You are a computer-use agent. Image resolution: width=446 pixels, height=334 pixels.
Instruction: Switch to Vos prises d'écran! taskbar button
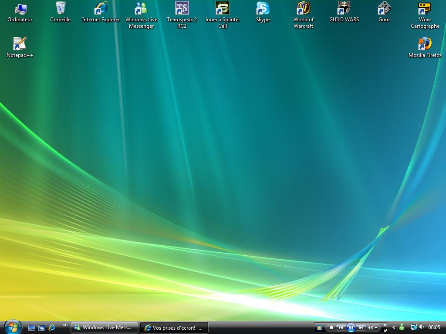(x=174, y=327)
